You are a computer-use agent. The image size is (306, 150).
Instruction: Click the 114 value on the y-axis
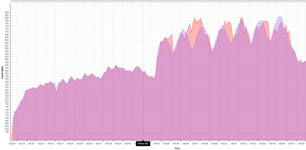tap(7, 110)
